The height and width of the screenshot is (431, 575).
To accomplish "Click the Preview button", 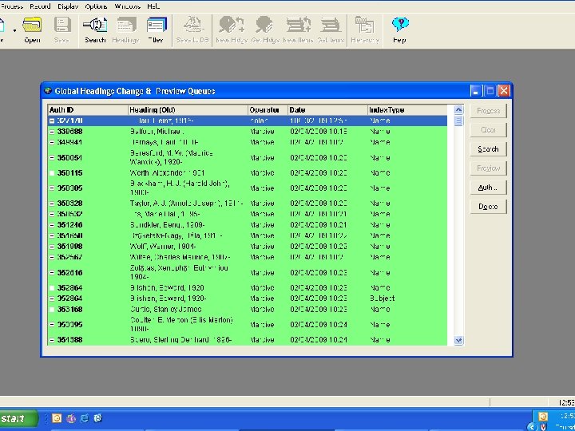I will pos(489,168).
